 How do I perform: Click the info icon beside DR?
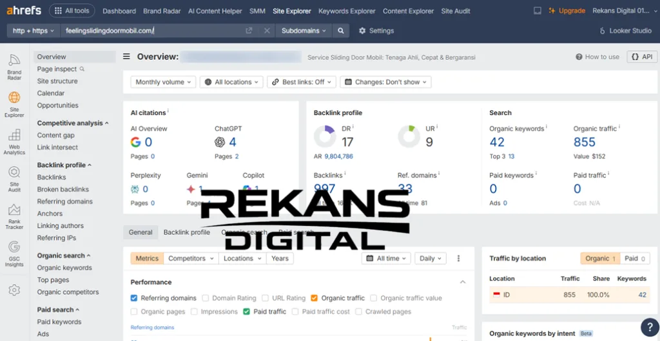point(353,126)
